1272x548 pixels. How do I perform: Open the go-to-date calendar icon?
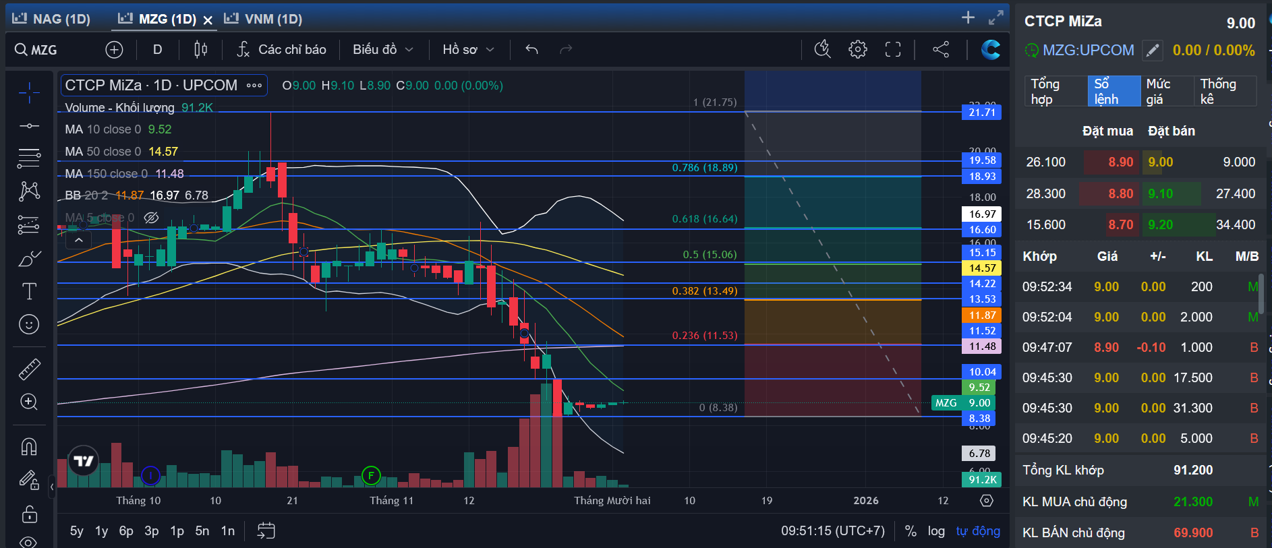tap(266, 531)
